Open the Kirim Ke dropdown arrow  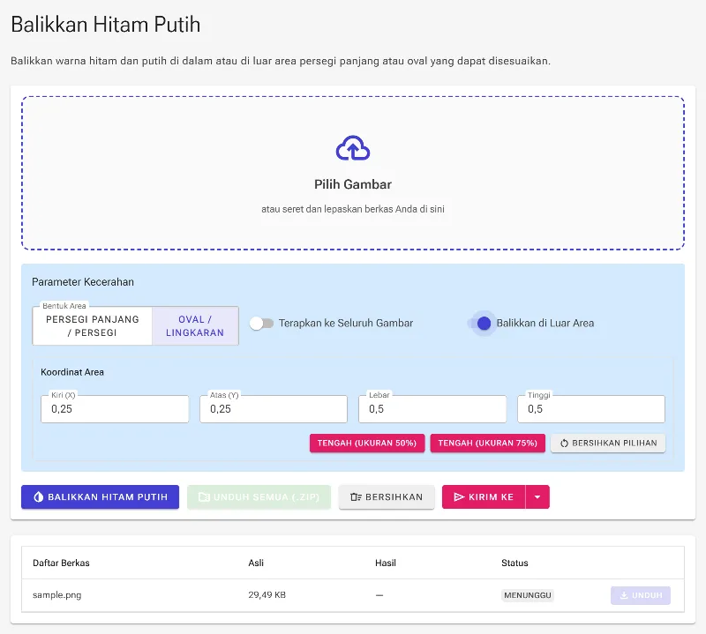(537, 496)
